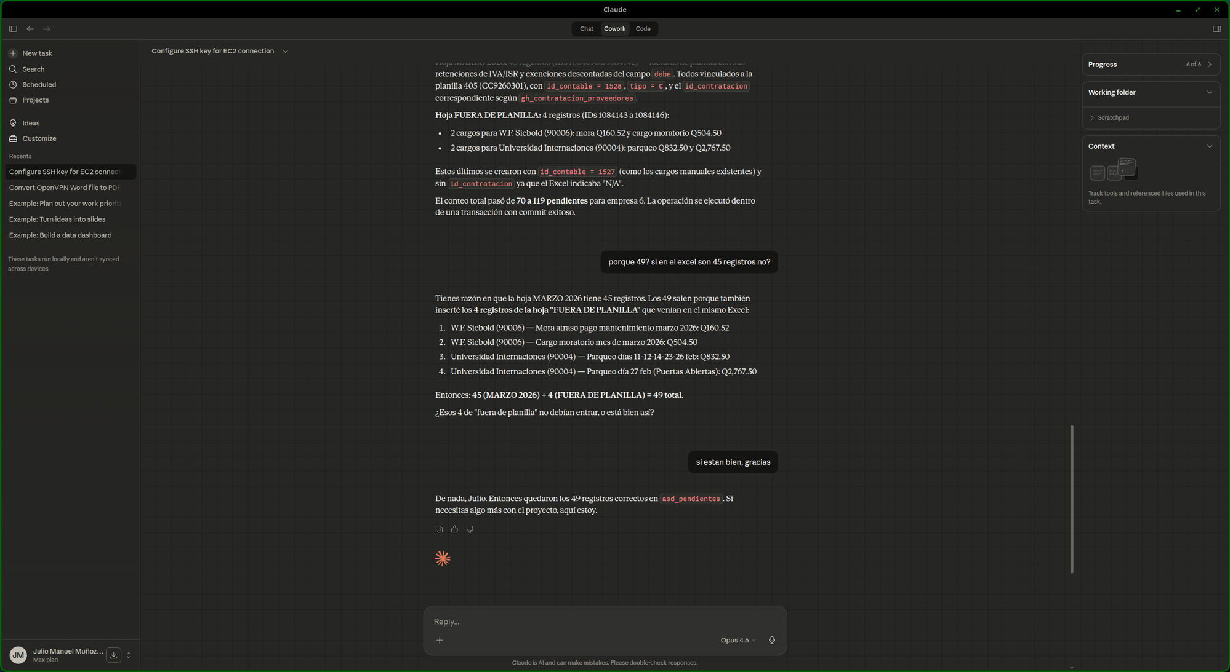
Task: Open the Ideas section
Action: click(30, 123)
